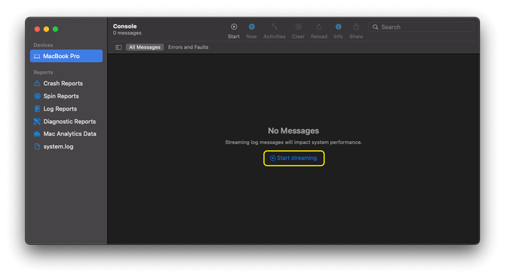Viewport: 505px width, 278px height.
Task: Click the green zoom window button
Action: point(55,29)
